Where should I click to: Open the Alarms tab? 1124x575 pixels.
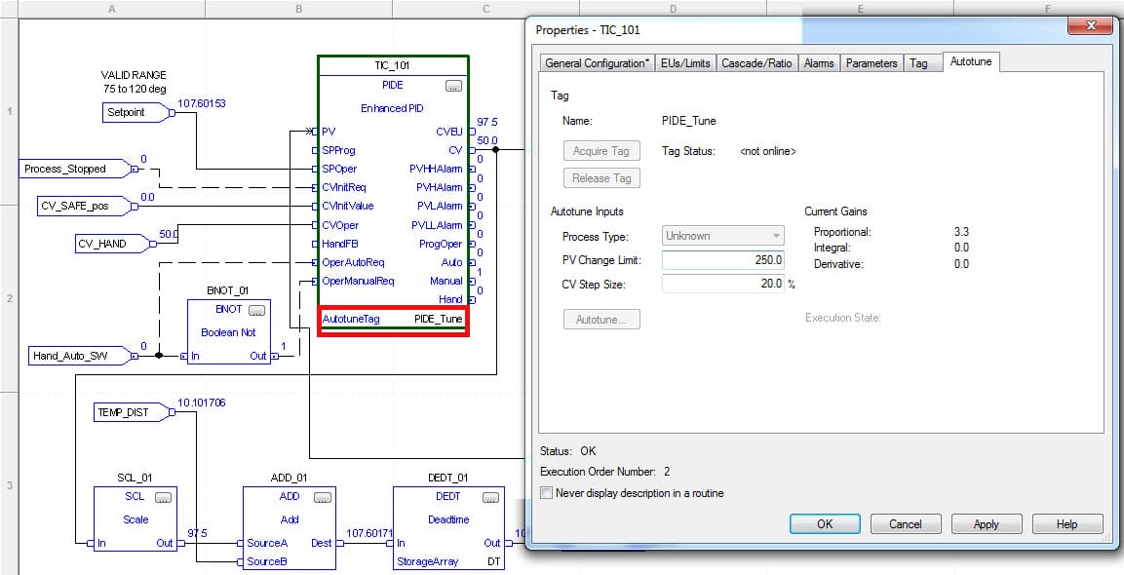(x=819, y=63)
